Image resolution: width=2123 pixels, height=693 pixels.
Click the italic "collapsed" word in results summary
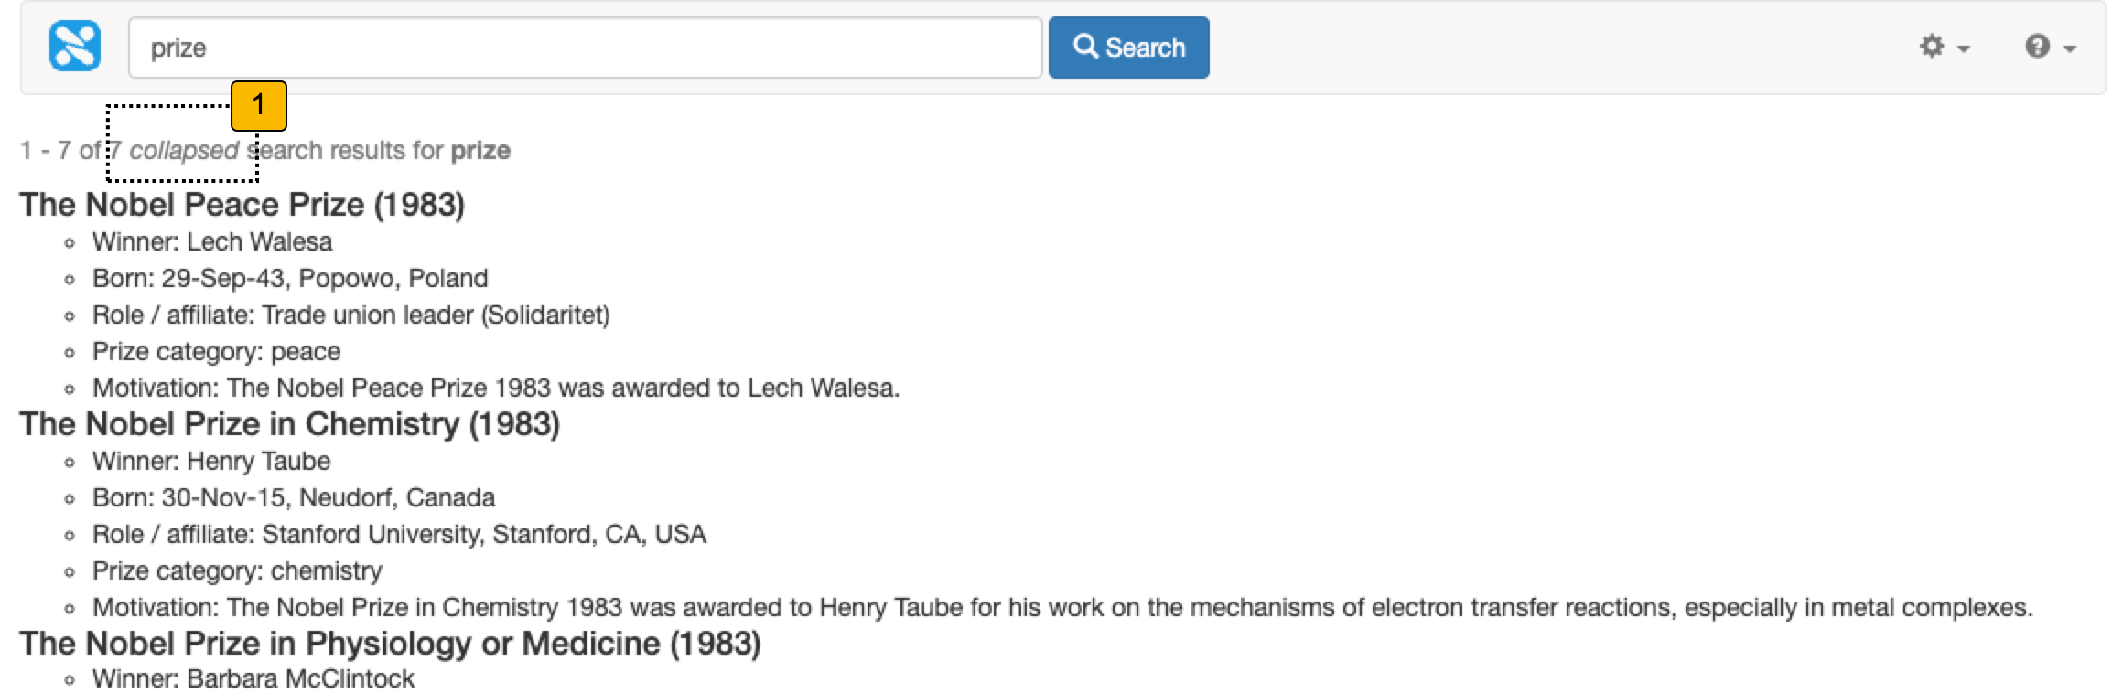(x=183, y=151)
